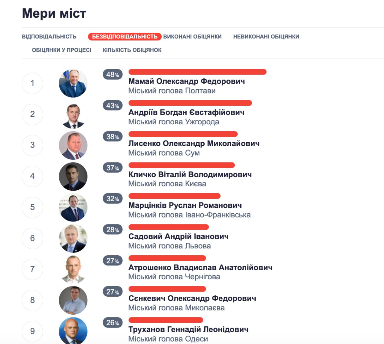Open КІЛЬКІСТЬ ОБІЦЯНОК tab
The image size is (384, 344).
(132, 50)
